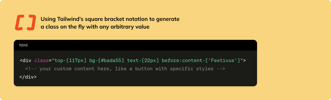Click the before:content-['Festivus'] class
Viewport: 331px width, 100px height.
[201, 60]
